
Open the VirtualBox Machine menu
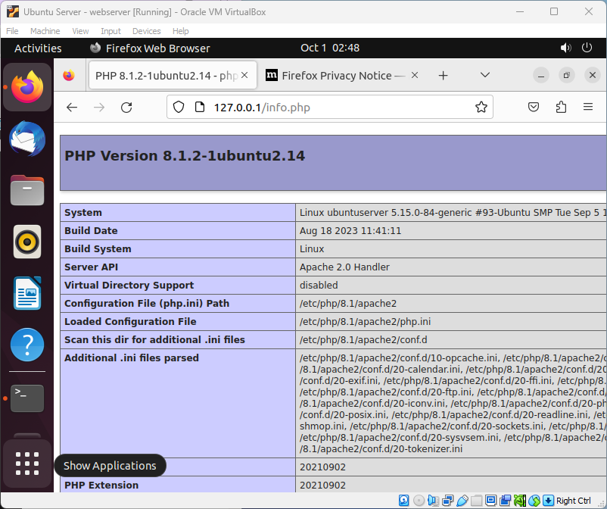click(45, 31)
